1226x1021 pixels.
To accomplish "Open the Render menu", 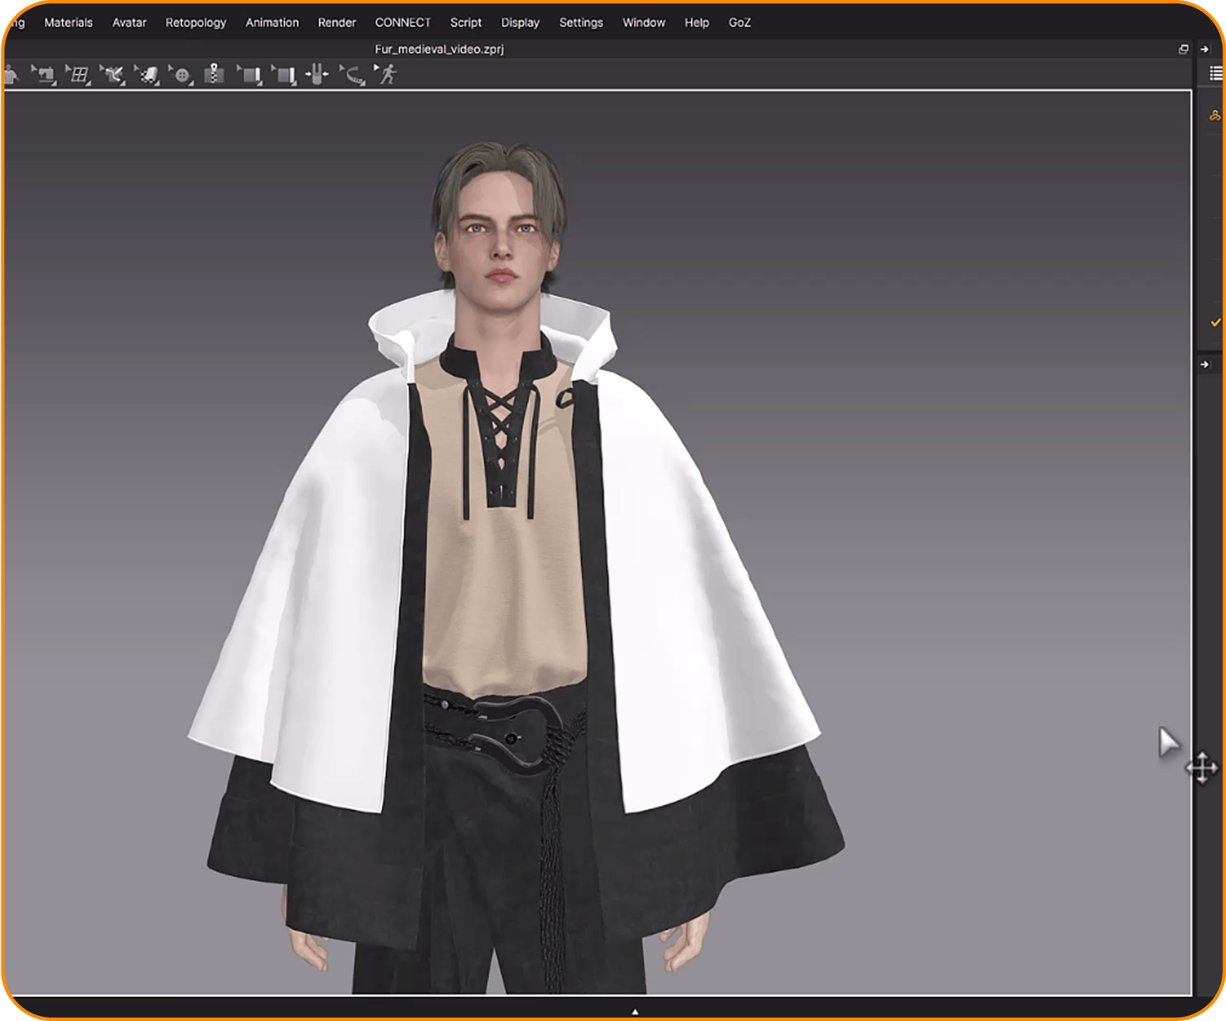I will pyautogui.click(x=336, y=23).
